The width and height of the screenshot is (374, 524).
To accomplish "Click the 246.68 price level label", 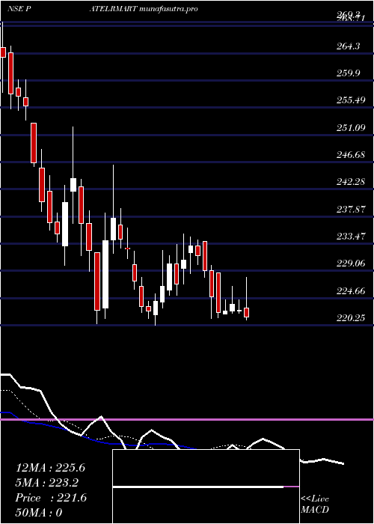I will point(350,155).
